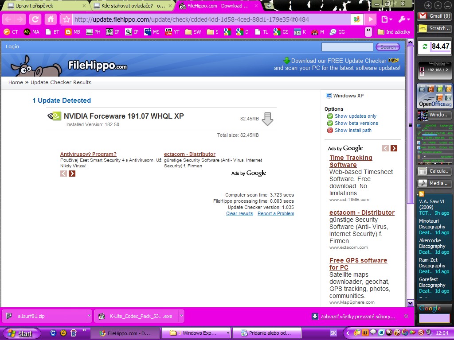Open the Calcula.. gadget
Image resolution: width=454 pixels, height=340 pixels.
pyautogui.click(x=434, y=171)
